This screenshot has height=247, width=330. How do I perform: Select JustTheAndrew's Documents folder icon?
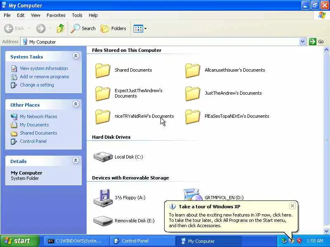click(193, 94)
